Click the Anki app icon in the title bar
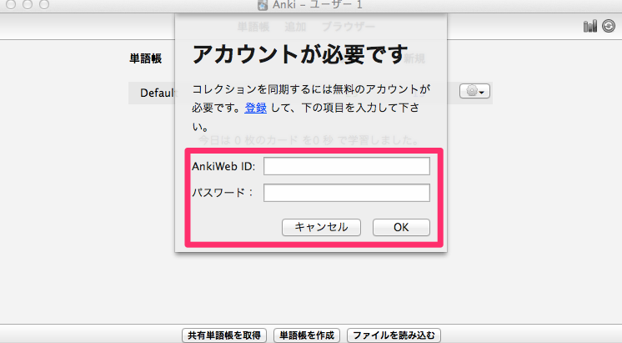Screen dimensions: 622x343 pos(263,5)
